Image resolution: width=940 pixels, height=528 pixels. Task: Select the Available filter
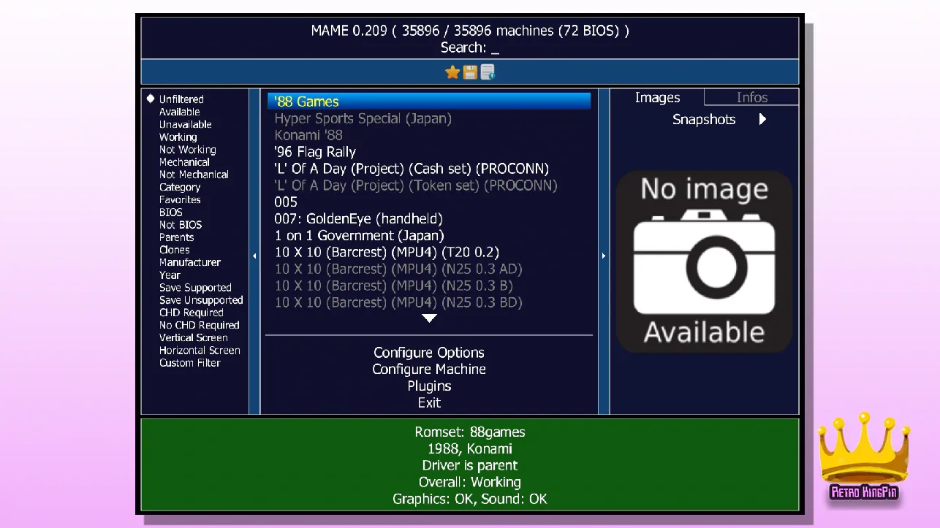point(179,112)
